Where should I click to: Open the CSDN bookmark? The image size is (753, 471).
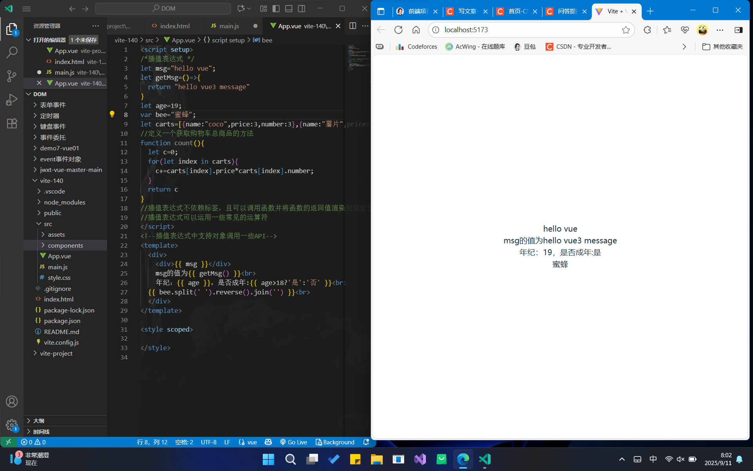coord(578,47)
